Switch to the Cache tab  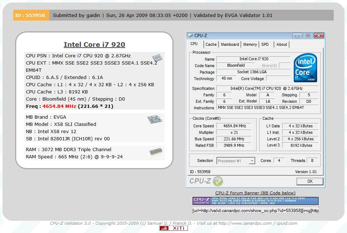pos(211,44)
